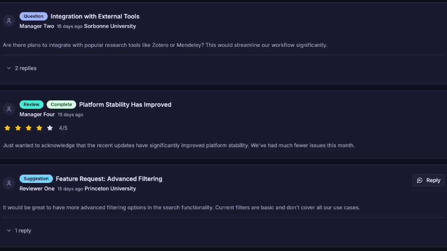
Task: Click the Review tag badge
Action: click(x=31, y=104)
